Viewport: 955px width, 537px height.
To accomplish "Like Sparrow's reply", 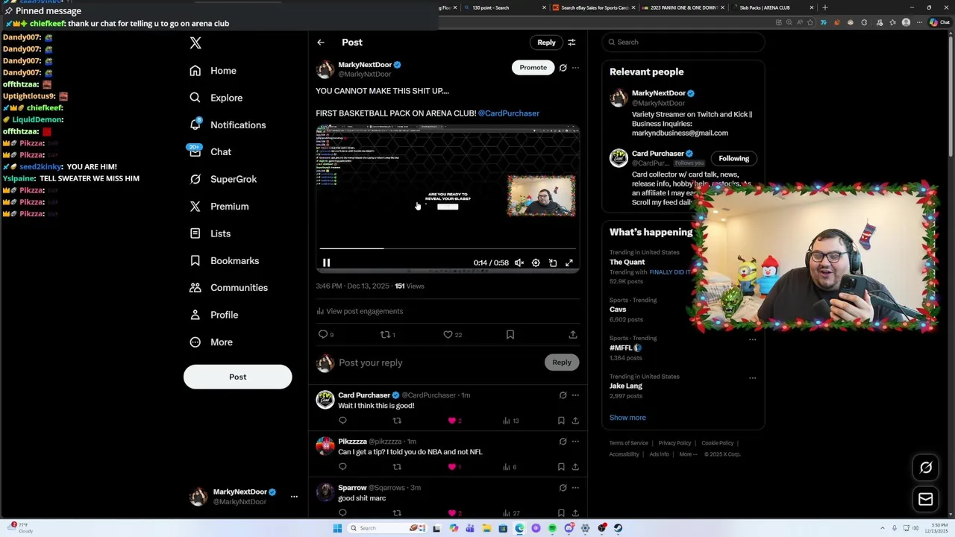I will 451,513.
